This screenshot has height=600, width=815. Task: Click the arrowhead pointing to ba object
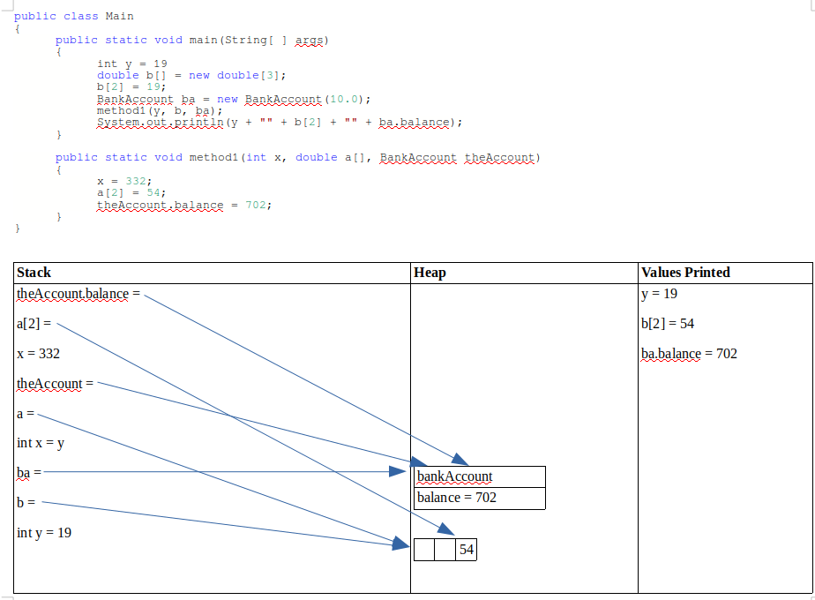(x=398, y=471)
